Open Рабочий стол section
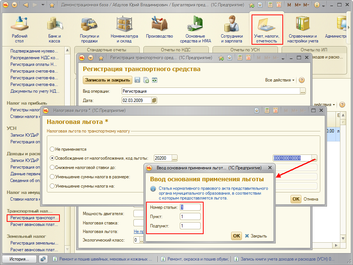This screenshot has height=265, width=353. coord(20,29)
